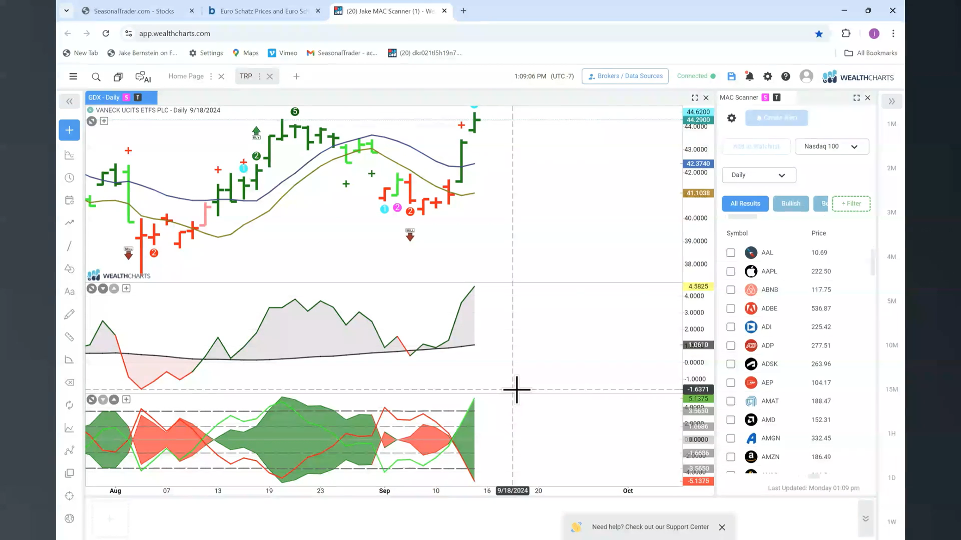Save workspace with the floppy disk icon

(731, 76)
